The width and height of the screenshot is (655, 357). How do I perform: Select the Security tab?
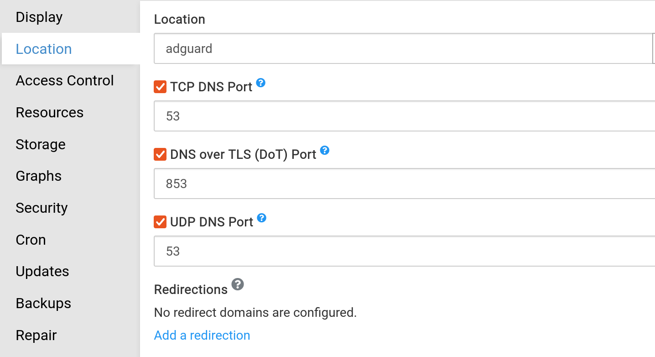pyautogui.click(x=42, y=208)
